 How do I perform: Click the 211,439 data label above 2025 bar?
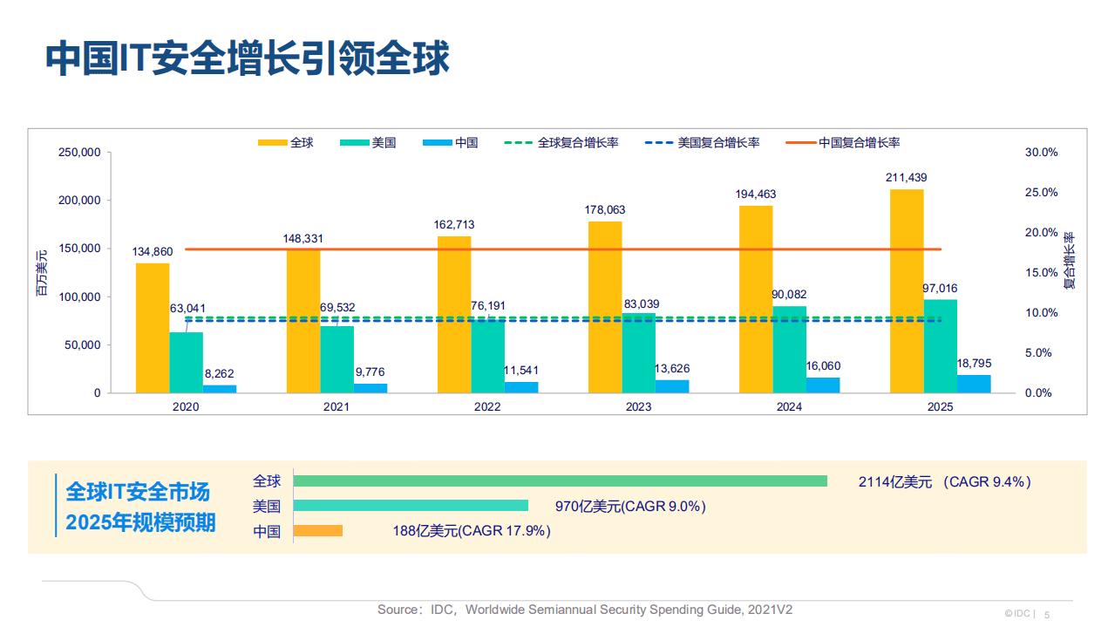(908, 177)
